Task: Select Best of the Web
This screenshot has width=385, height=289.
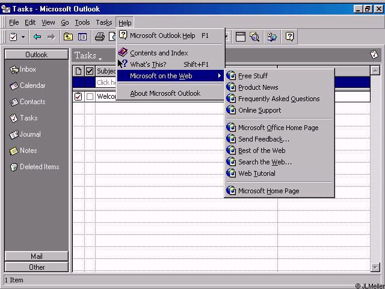Action: coord(279,151)
